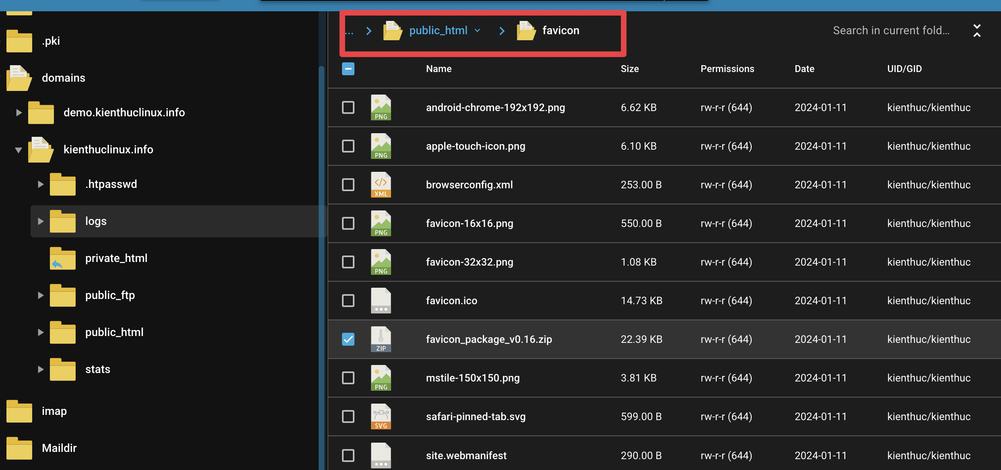Image resolution: width=1001 pixels, height=470 pixels.
Task: Go to public_html via breadcrumb link
Action: [x=438, y=31]
